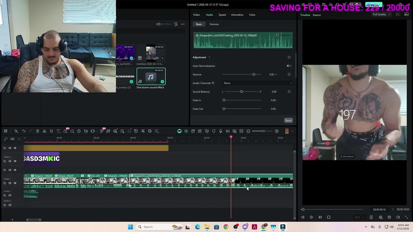Play the preview with play button
This screenshot has width=413, height=232.
(311, 217)
